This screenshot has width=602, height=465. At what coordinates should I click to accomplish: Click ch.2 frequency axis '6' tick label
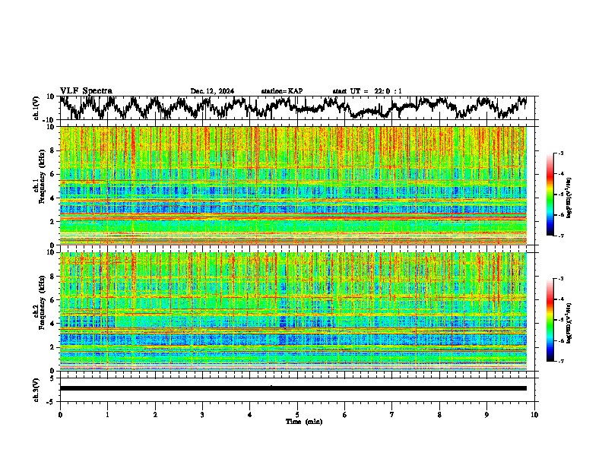coord(52,300)
